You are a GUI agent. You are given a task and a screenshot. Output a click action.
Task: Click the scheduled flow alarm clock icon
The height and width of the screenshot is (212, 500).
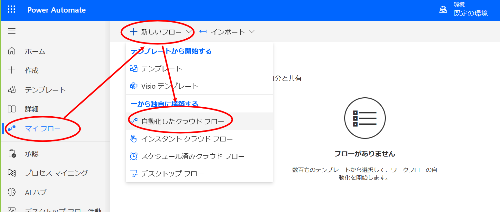point(134,156)
